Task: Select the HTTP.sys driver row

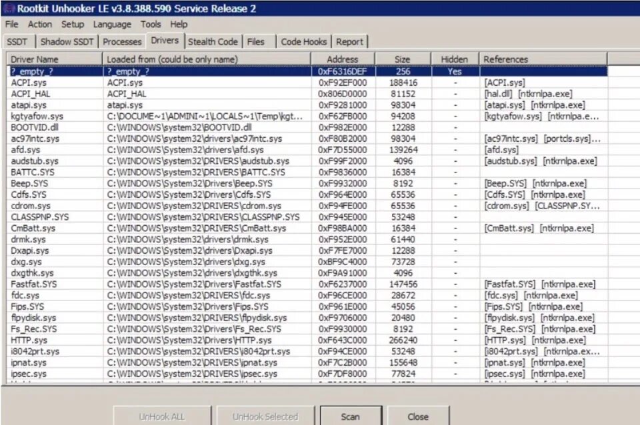Action: [308, 340]
